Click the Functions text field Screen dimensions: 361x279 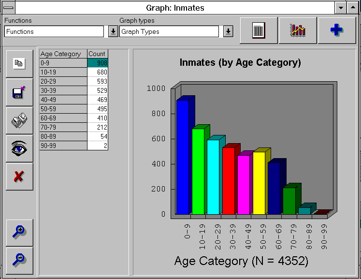tap(54, 32)
